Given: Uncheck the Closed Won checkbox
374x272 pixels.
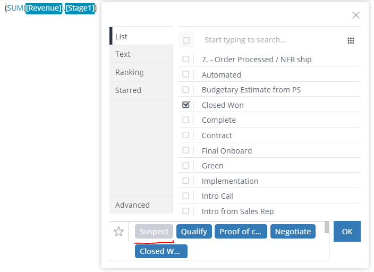Looking at the screenshot, I should coord(186,105).
